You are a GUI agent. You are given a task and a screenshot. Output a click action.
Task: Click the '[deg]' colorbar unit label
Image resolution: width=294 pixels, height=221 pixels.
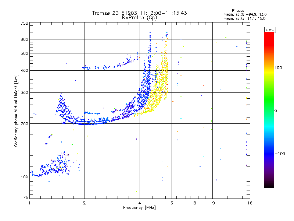coord(270,29)
